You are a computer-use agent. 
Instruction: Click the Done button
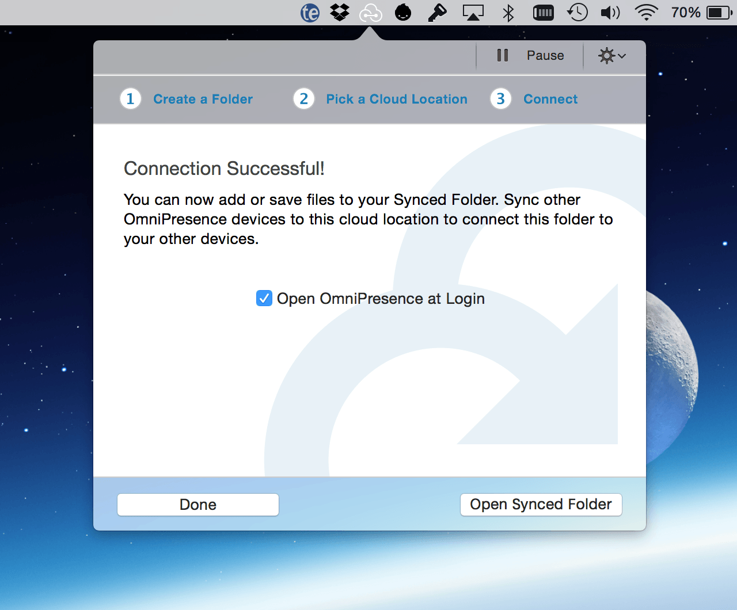tap(198, 505)
